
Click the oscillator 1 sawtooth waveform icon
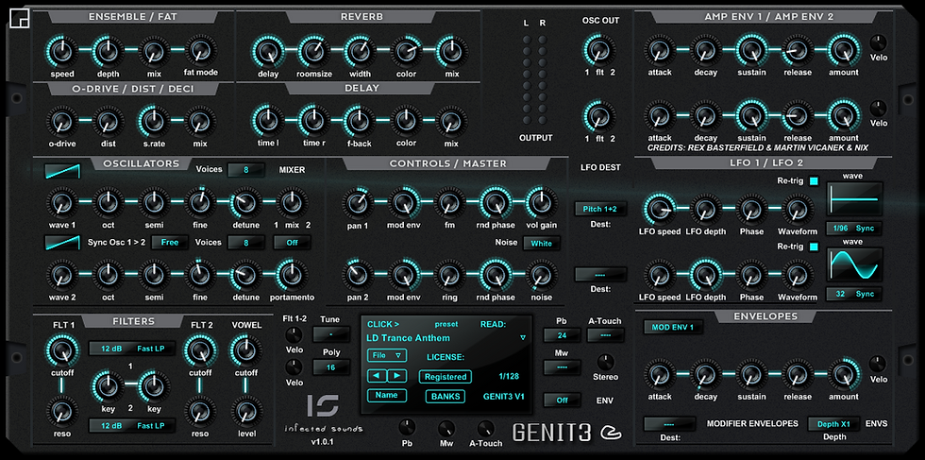(62, 171)
